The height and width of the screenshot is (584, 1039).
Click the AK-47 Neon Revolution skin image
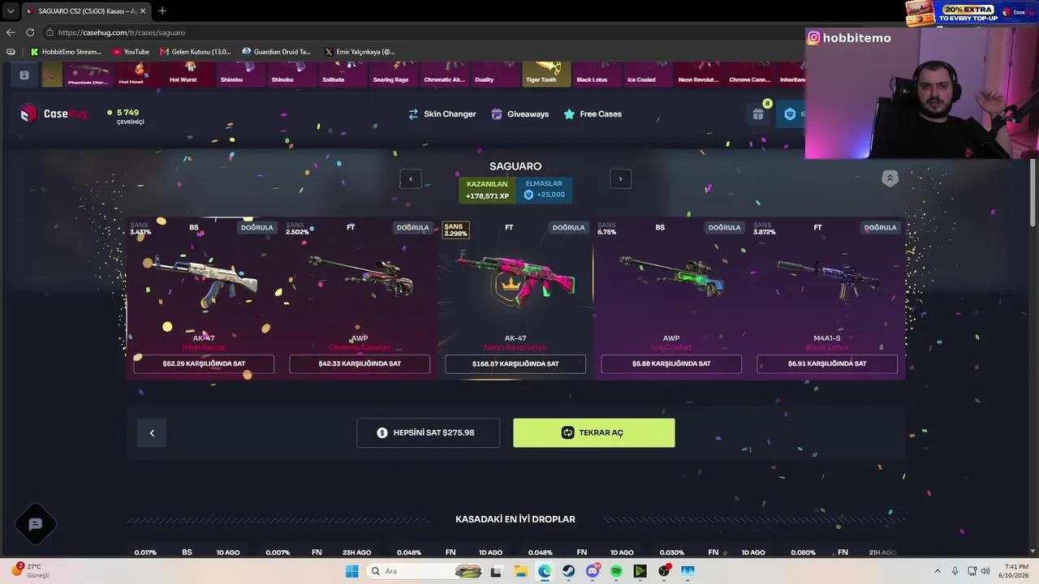point(515,278)
